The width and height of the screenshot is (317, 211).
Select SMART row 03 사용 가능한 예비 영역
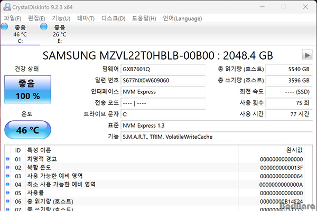154,176
